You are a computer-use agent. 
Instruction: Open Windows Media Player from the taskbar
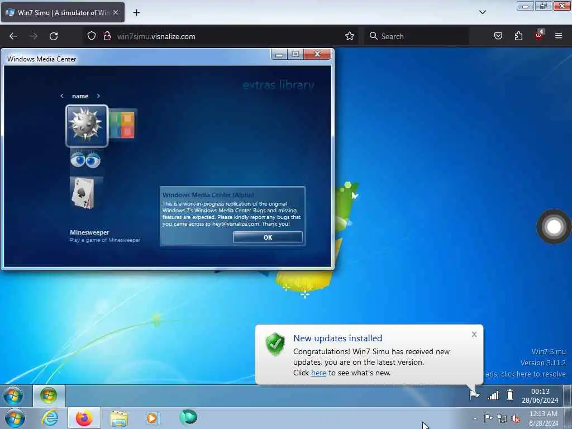(x=152, y=418)
